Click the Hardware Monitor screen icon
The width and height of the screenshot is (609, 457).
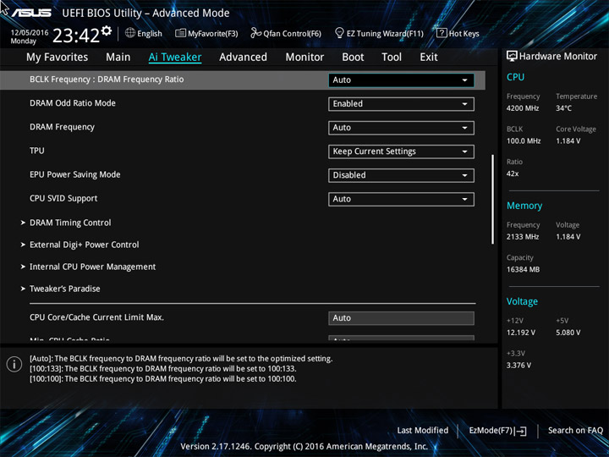(512, 56)
